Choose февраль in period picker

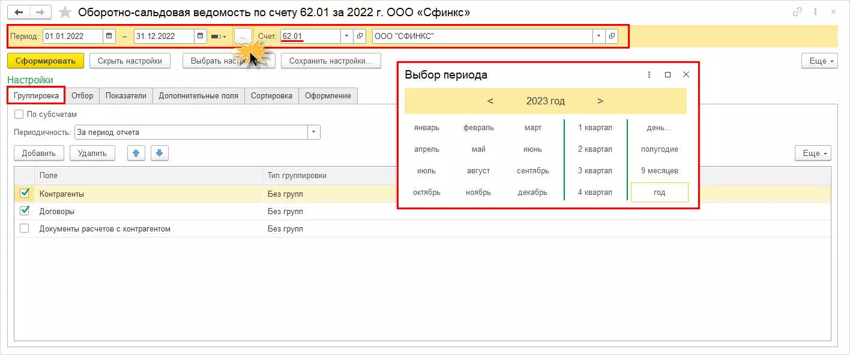pyautogui.click(x=478, y=127)
